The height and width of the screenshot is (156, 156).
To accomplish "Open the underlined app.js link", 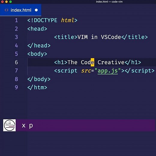I will click(x=108, y=71).
